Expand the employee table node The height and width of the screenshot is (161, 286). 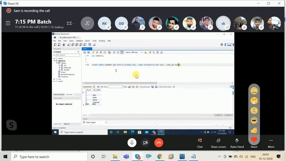pos(59,68)
